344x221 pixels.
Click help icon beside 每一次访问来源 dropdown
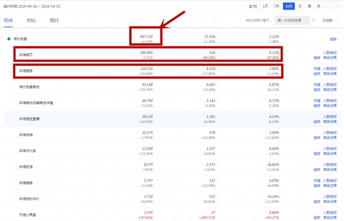click(313, 20)
